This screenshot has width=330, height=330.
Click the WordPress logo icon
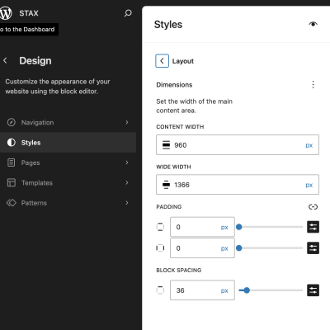coord(6,13)
